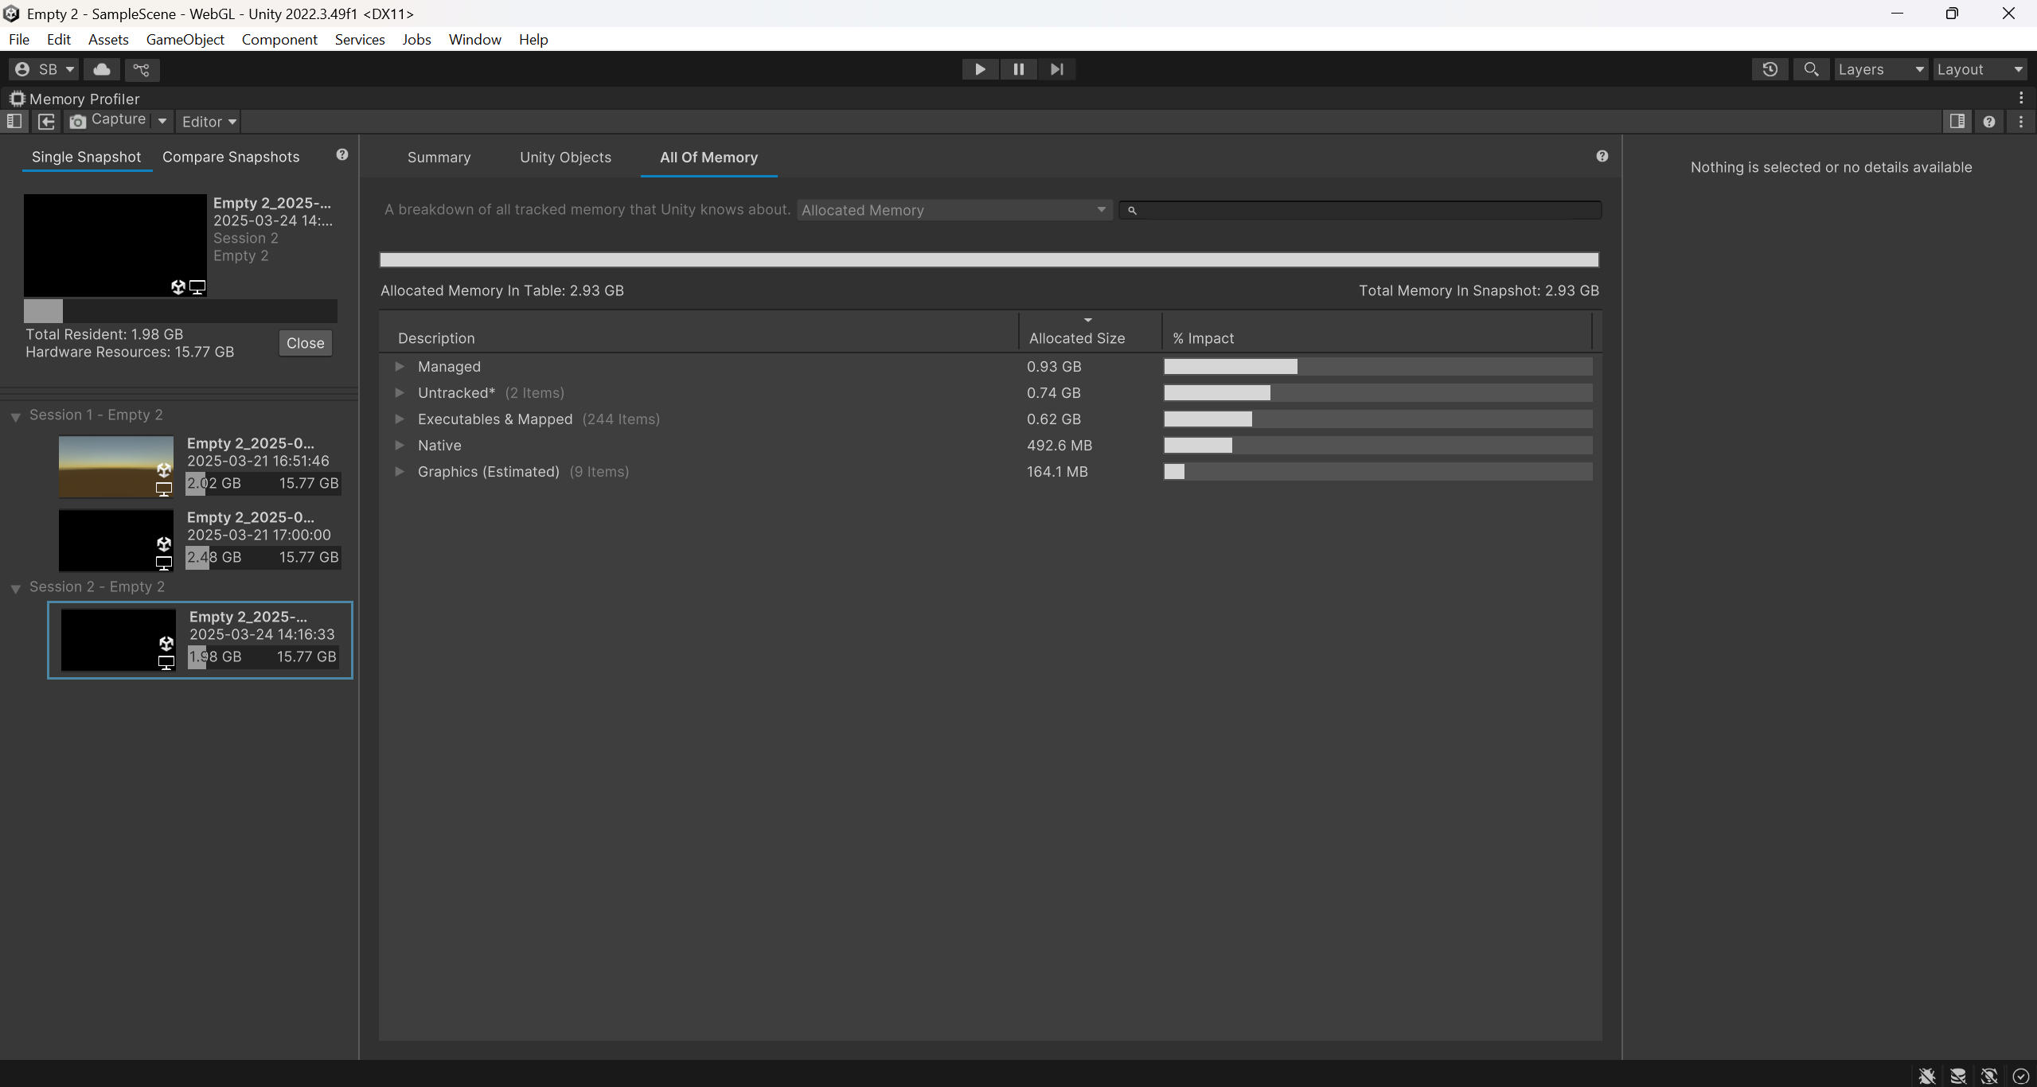Open the Window menu
The height and width of the screenshot is (1087, 2037).
coord(474,39)
